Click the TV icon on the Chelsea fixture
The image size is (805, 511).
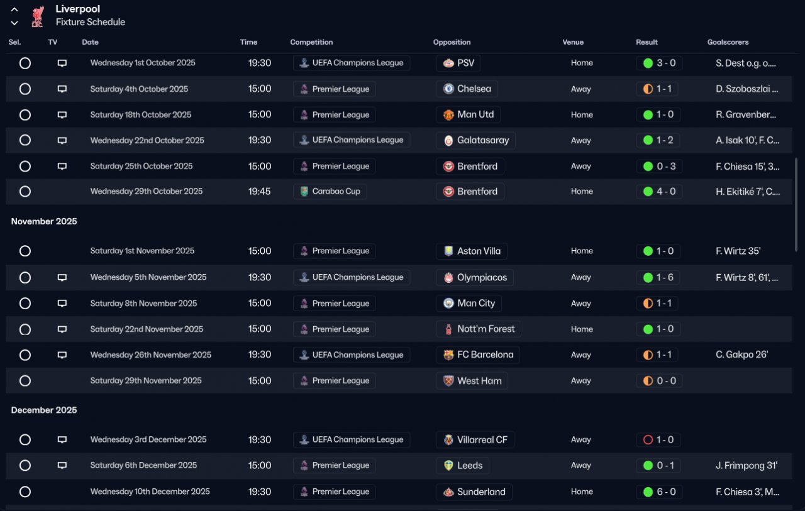(x=62, y=89)
